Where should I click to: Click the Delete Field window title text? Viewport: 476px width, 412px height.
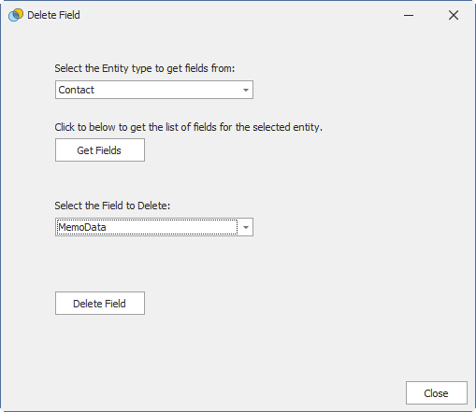53,15
